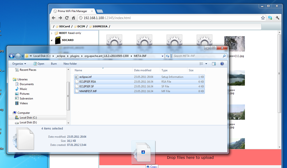The image size is (287, 168).
Task: Click Explorer's back navigation arrow
Action: 11,56
